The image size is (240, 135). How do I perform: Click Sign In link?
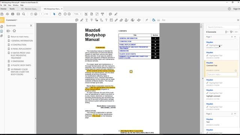(x=237, y=9)
